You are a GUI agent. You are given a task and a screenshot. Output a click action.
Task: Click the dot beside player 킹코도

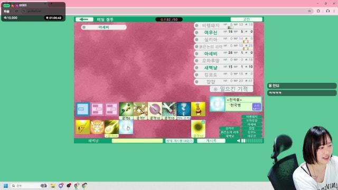tap(196, 75)
